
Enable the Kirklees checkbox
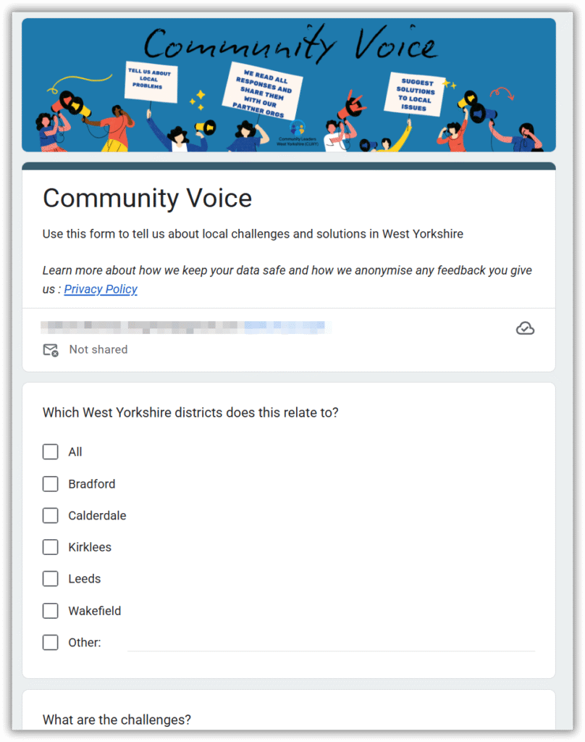[50, 547]
